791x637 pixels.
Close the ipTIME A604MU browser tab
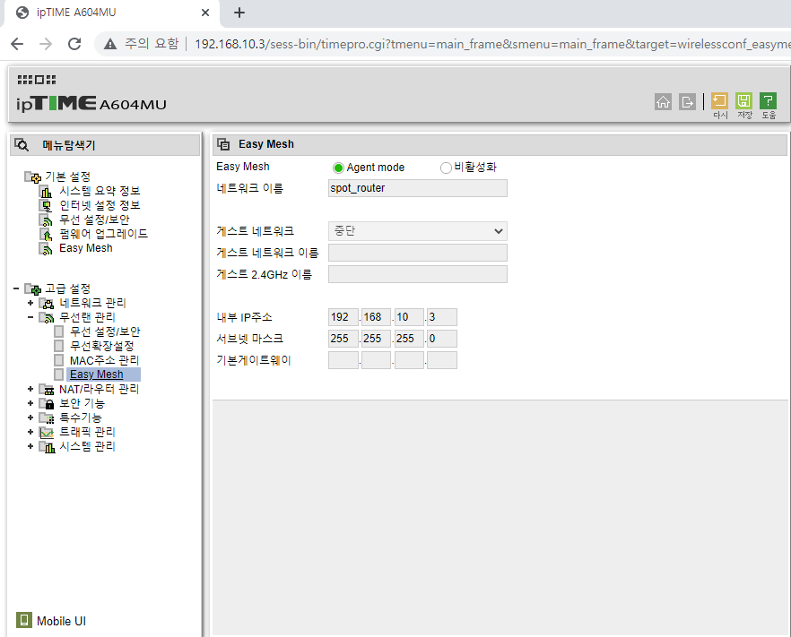click(205, 13)
